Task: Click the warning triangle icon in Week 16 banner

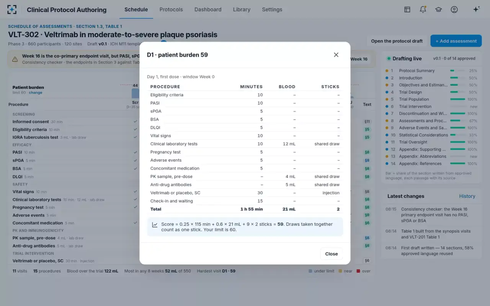Action: pos(15,59)
